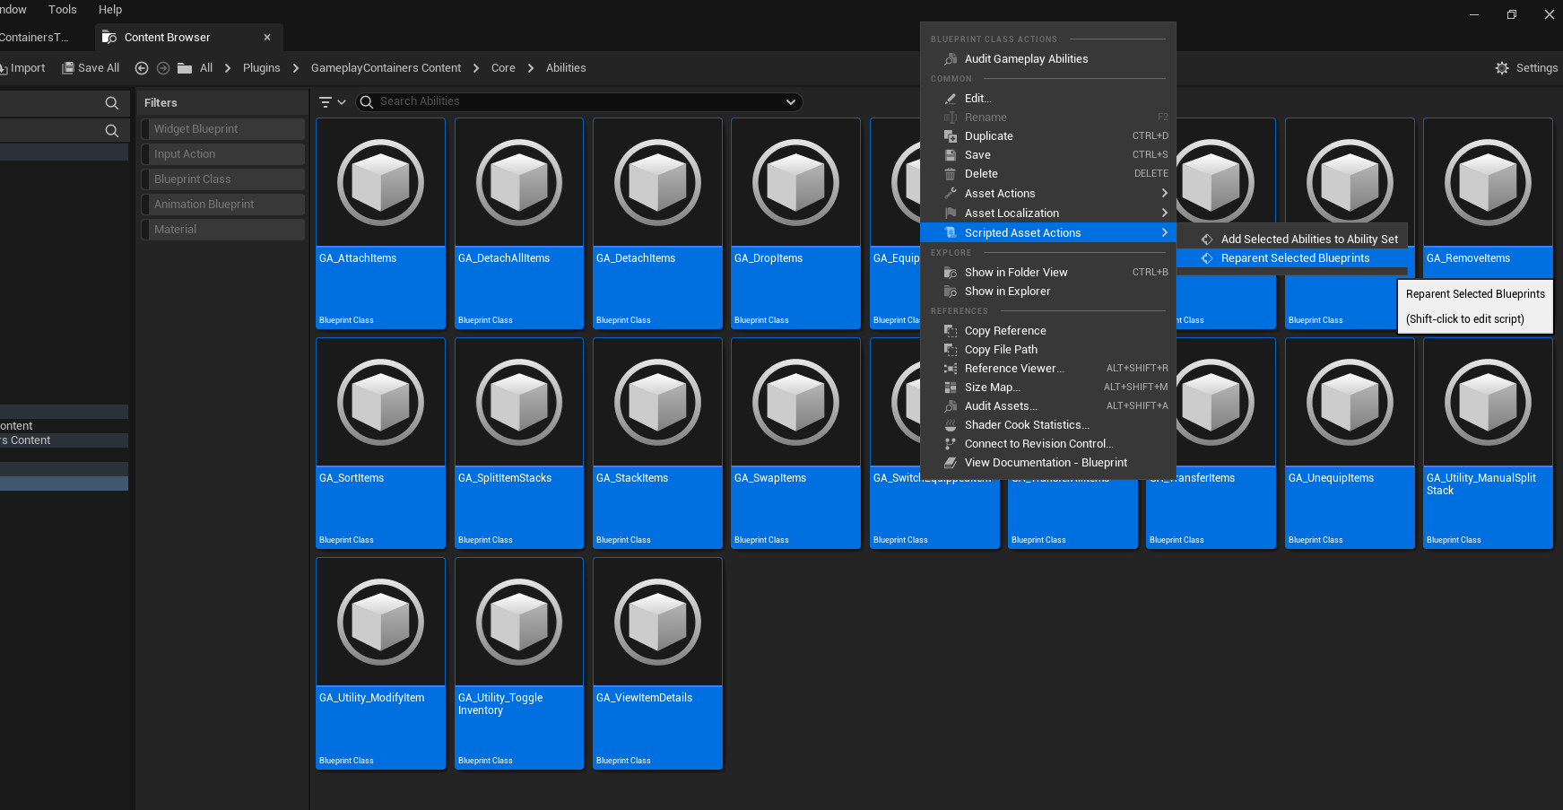Choose Reparent Selected Blueprints
1563x810 pixels.
tap(1292, 258)
